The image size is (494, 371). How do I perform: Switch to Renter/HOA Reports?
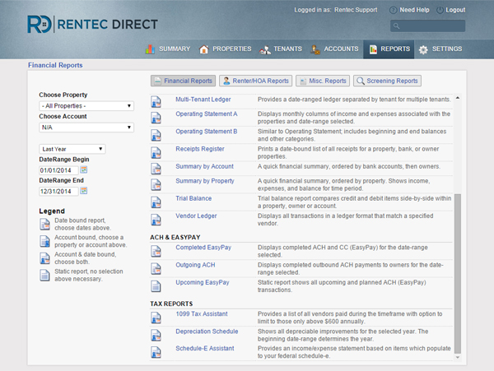point(255,81)
